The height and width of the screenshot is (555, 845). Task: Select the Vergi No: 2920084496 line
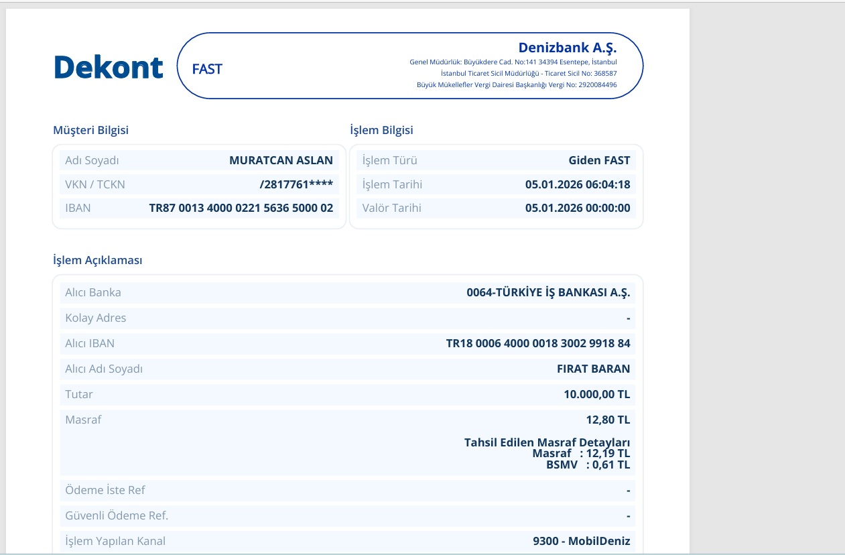[x=517, y=84]
